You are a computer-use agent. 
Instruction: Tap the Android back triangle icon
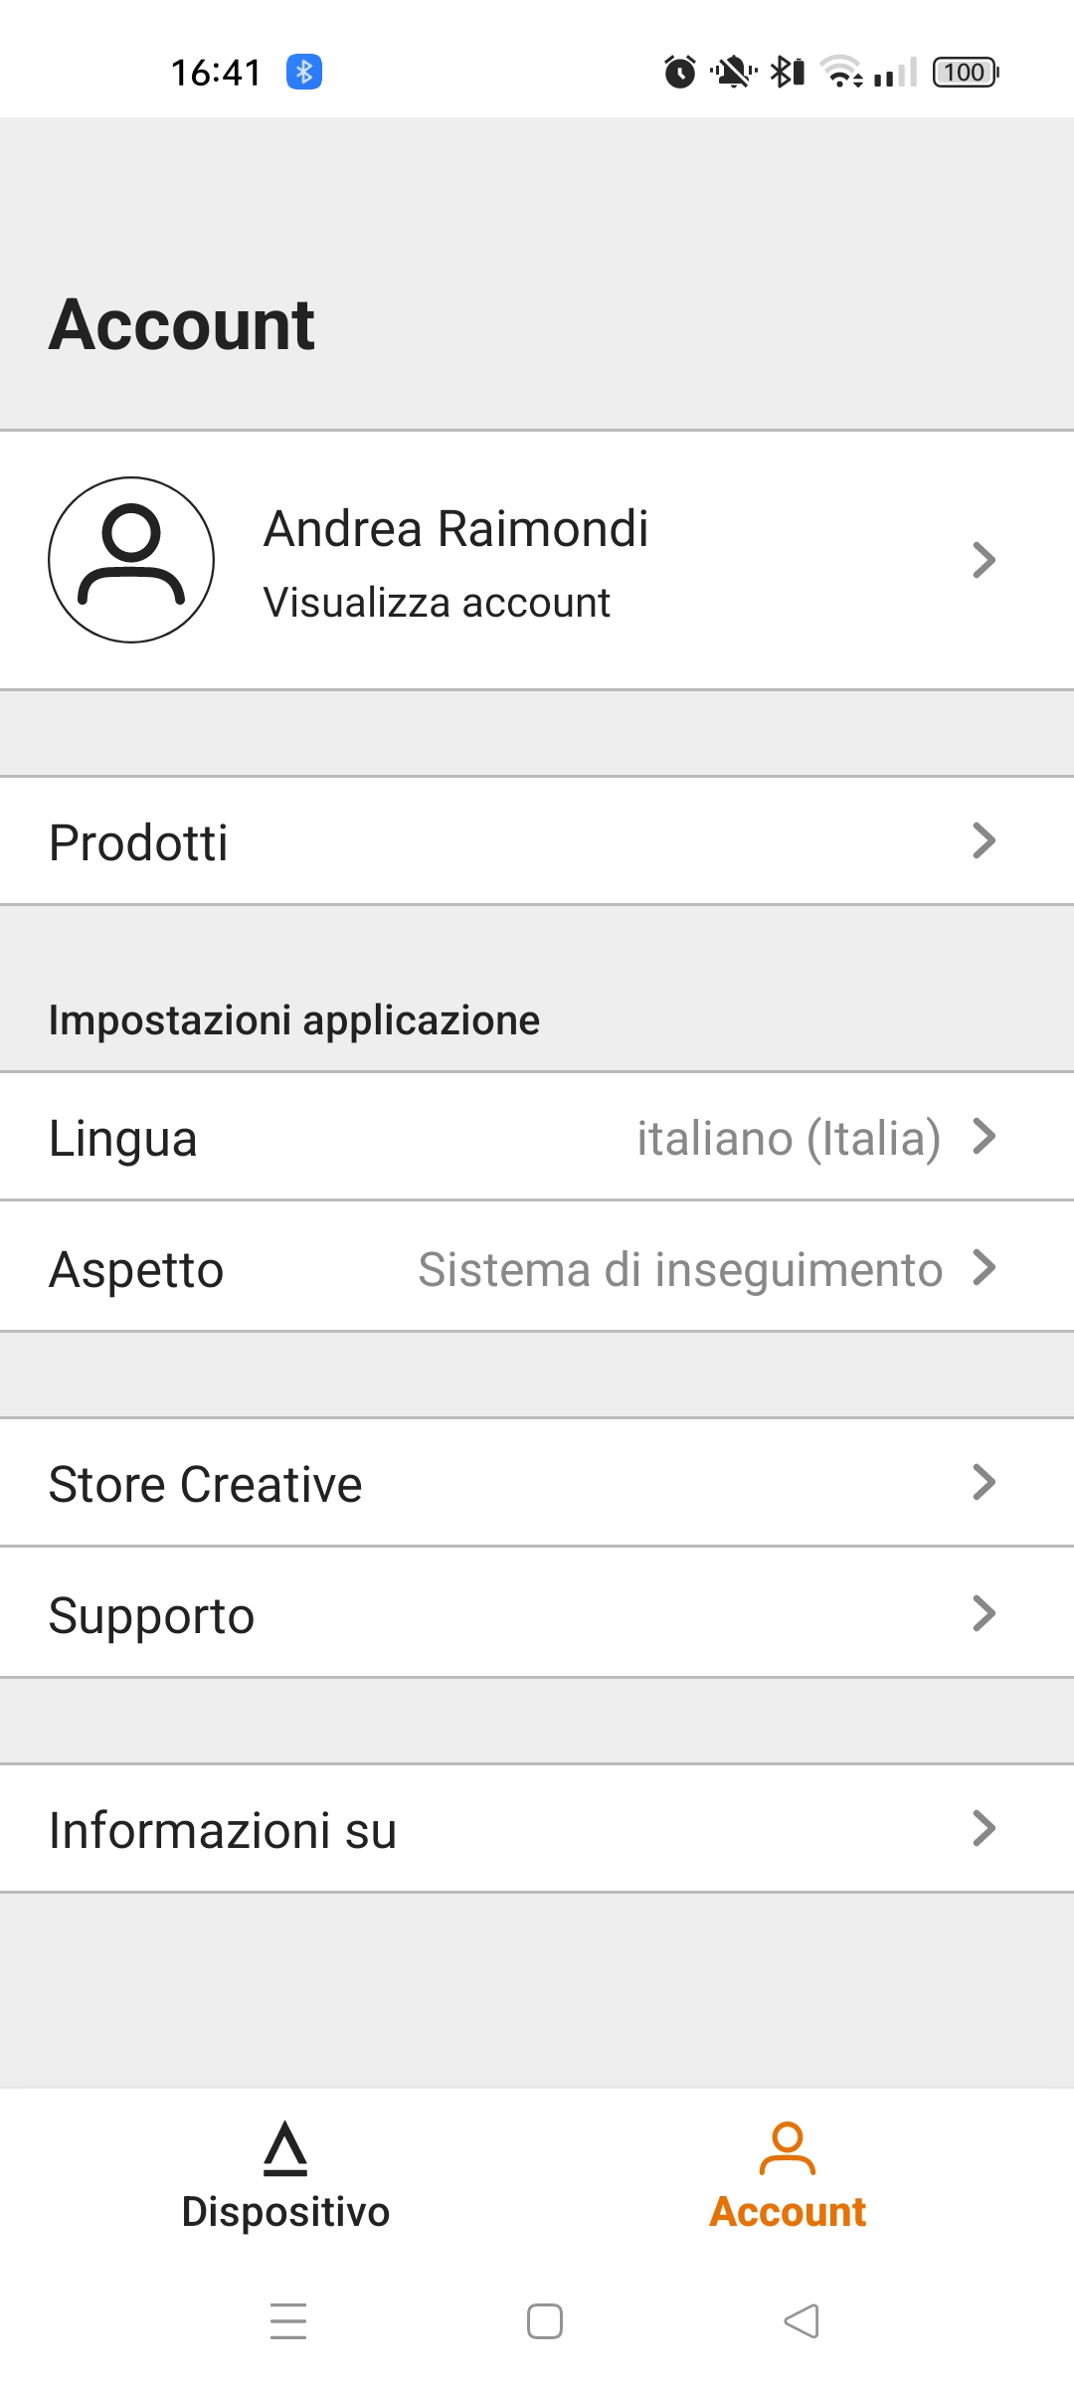pyautogui.click(x=802, y=2321)
